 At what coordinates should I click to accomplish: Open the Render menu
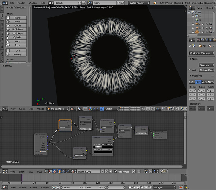point(21,3)
